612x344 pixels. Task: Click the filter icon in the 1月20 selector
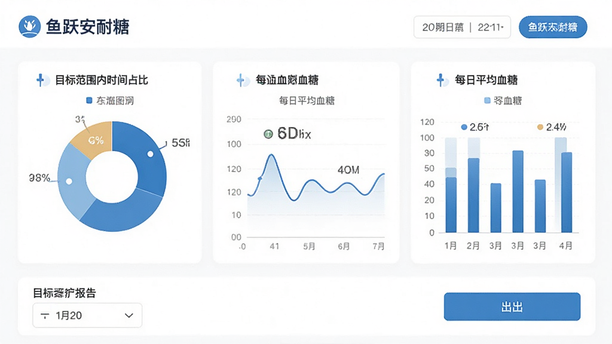45,315
